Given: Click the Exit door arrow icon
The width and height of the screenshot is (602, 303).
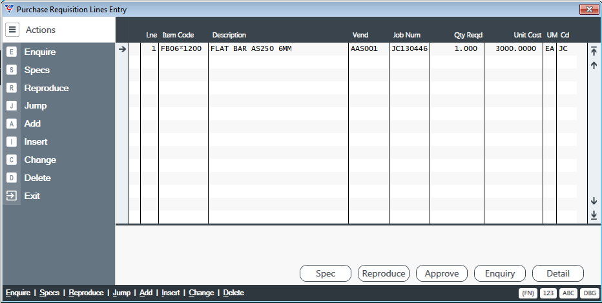Looking at the screenshot, I should (x=12, y=196).
